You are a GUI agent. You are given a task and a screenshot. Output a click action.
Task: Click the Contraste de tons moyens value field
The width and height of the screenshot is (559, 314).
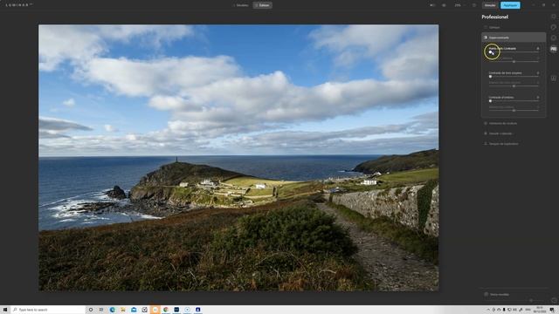pos(538,72)
